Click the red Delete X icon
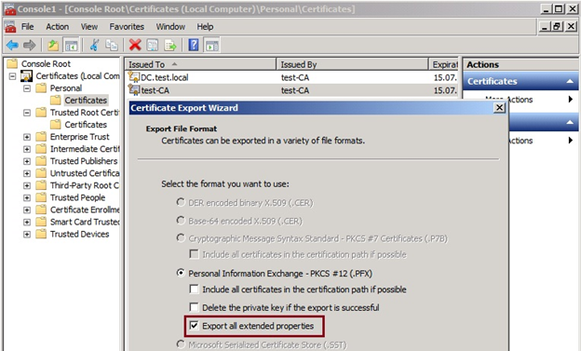581x351 pixels. point(135,46)
